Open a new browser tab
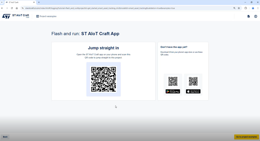This screenshot has width=260, height=141. pos(39,2)
